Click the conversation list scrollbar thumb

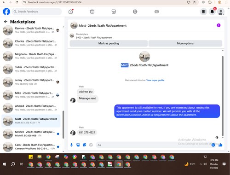[63, 125]
